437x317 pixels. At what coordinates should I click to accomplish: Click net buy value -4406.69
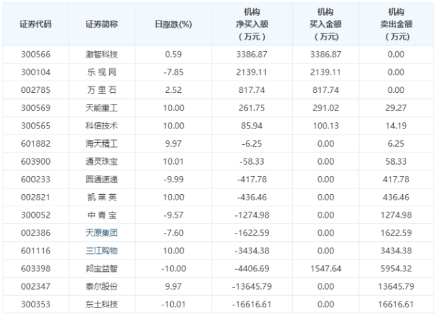252,268
